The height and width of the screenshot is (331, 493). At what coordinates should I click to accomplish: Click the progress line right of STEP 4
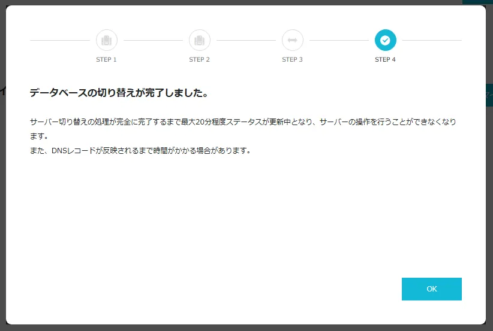pyautogui.click(x=432, y=40)
